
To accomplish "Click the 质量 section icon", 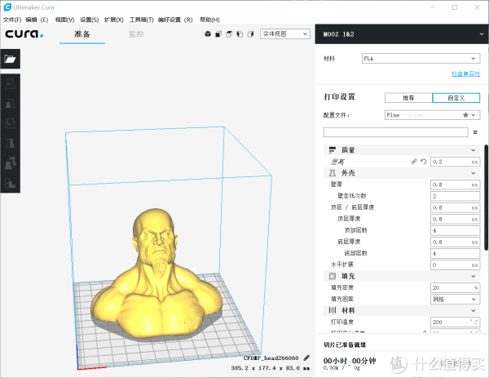I will (333, 150).
